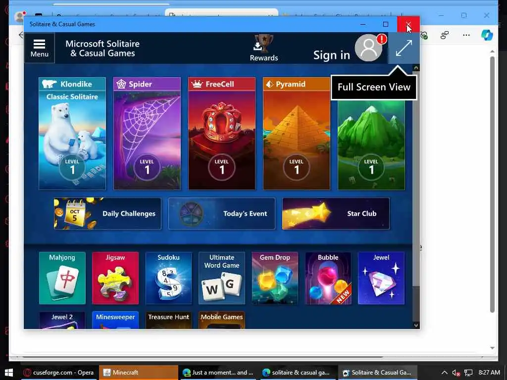Open the green mountain game card
The image size is (507, 380).
(x=371, y=145)
